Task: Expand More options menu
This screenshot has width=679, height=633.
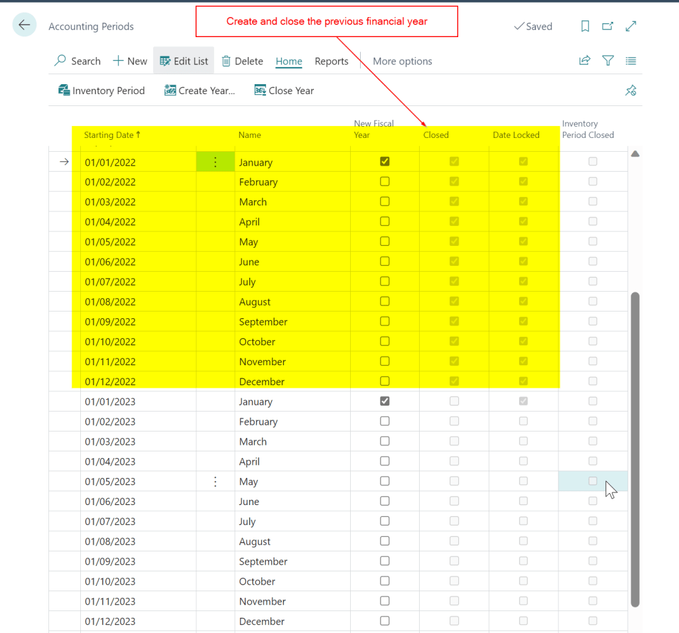Action: [402, 61]
